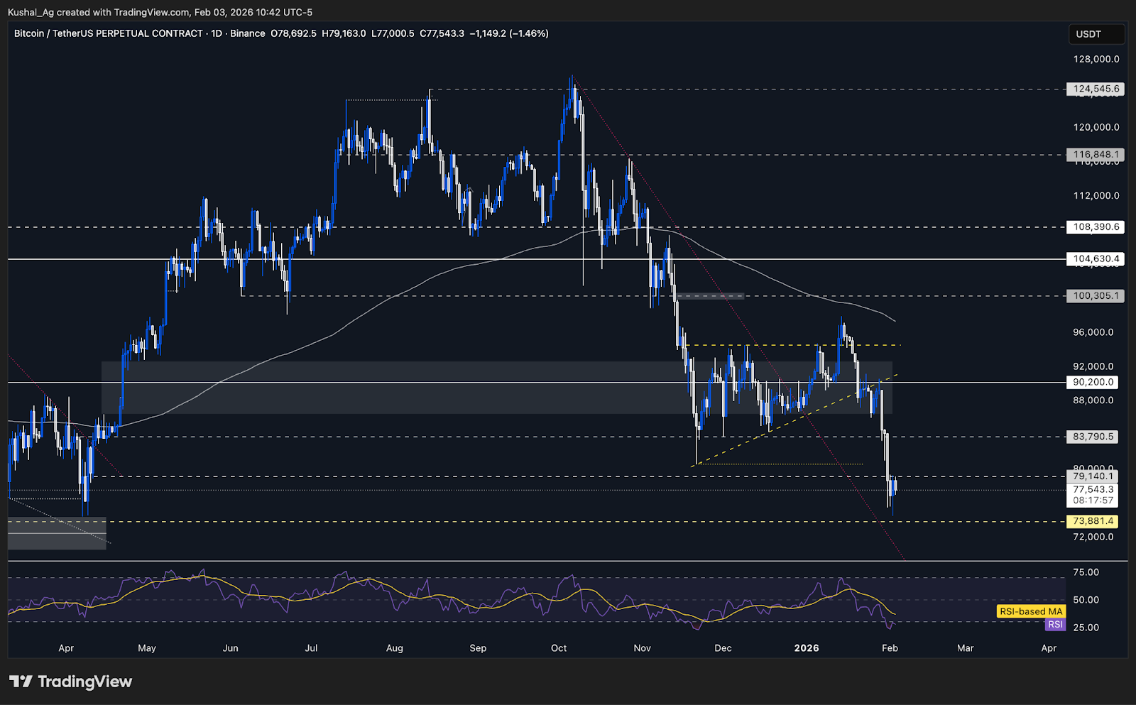Click the current price 77,543.3 label
The height and width of the screenshot is (705, 1136).
(x=1093, y=490)
